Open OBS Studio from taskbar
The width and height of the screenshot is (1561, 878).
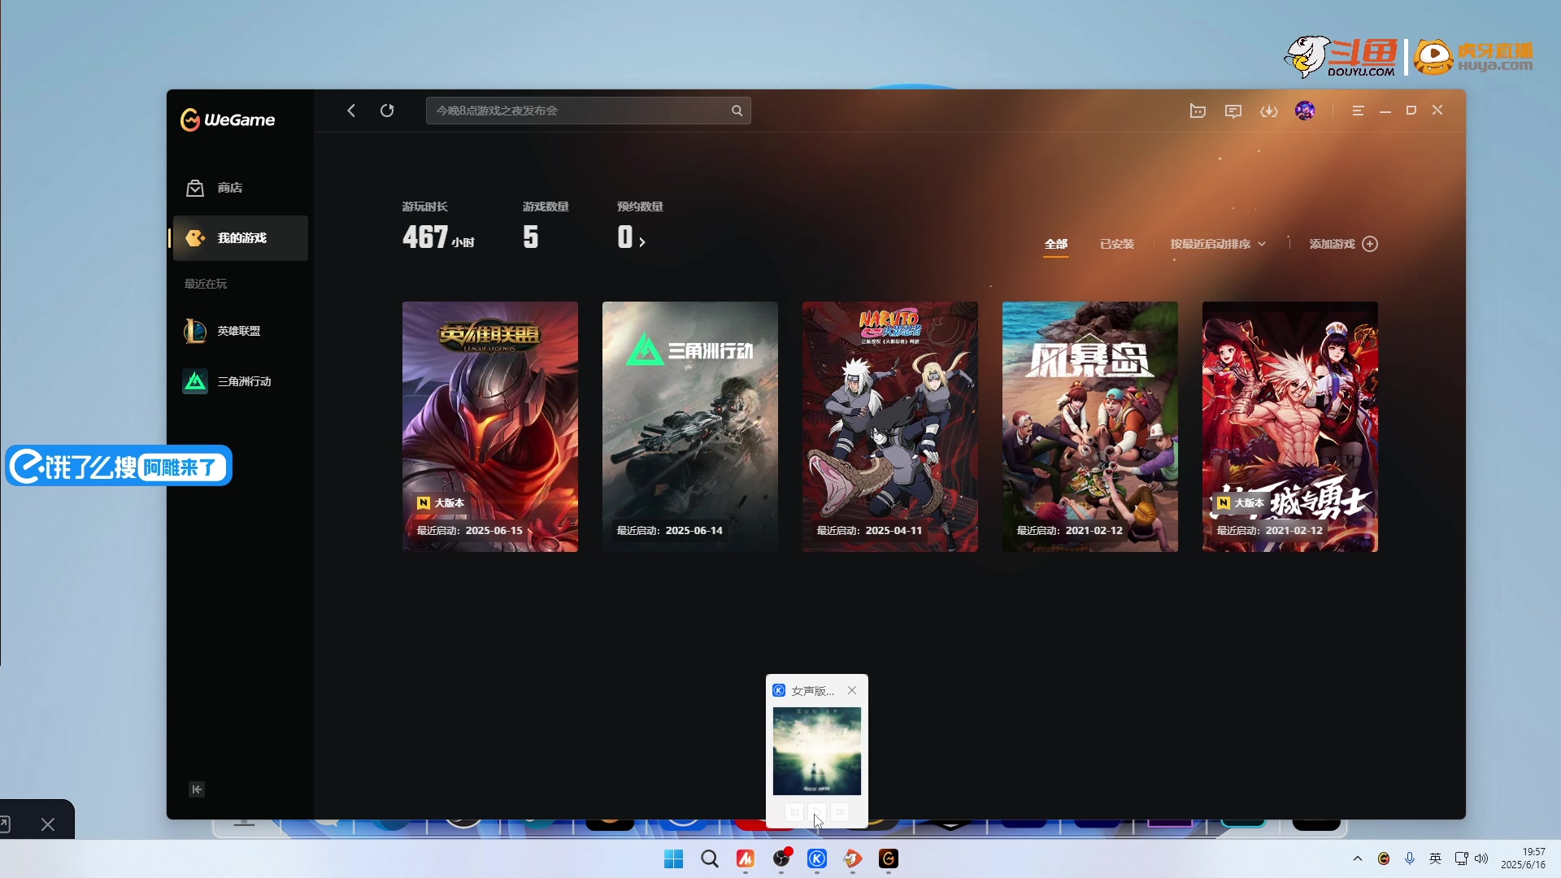(x=781, y=859)
